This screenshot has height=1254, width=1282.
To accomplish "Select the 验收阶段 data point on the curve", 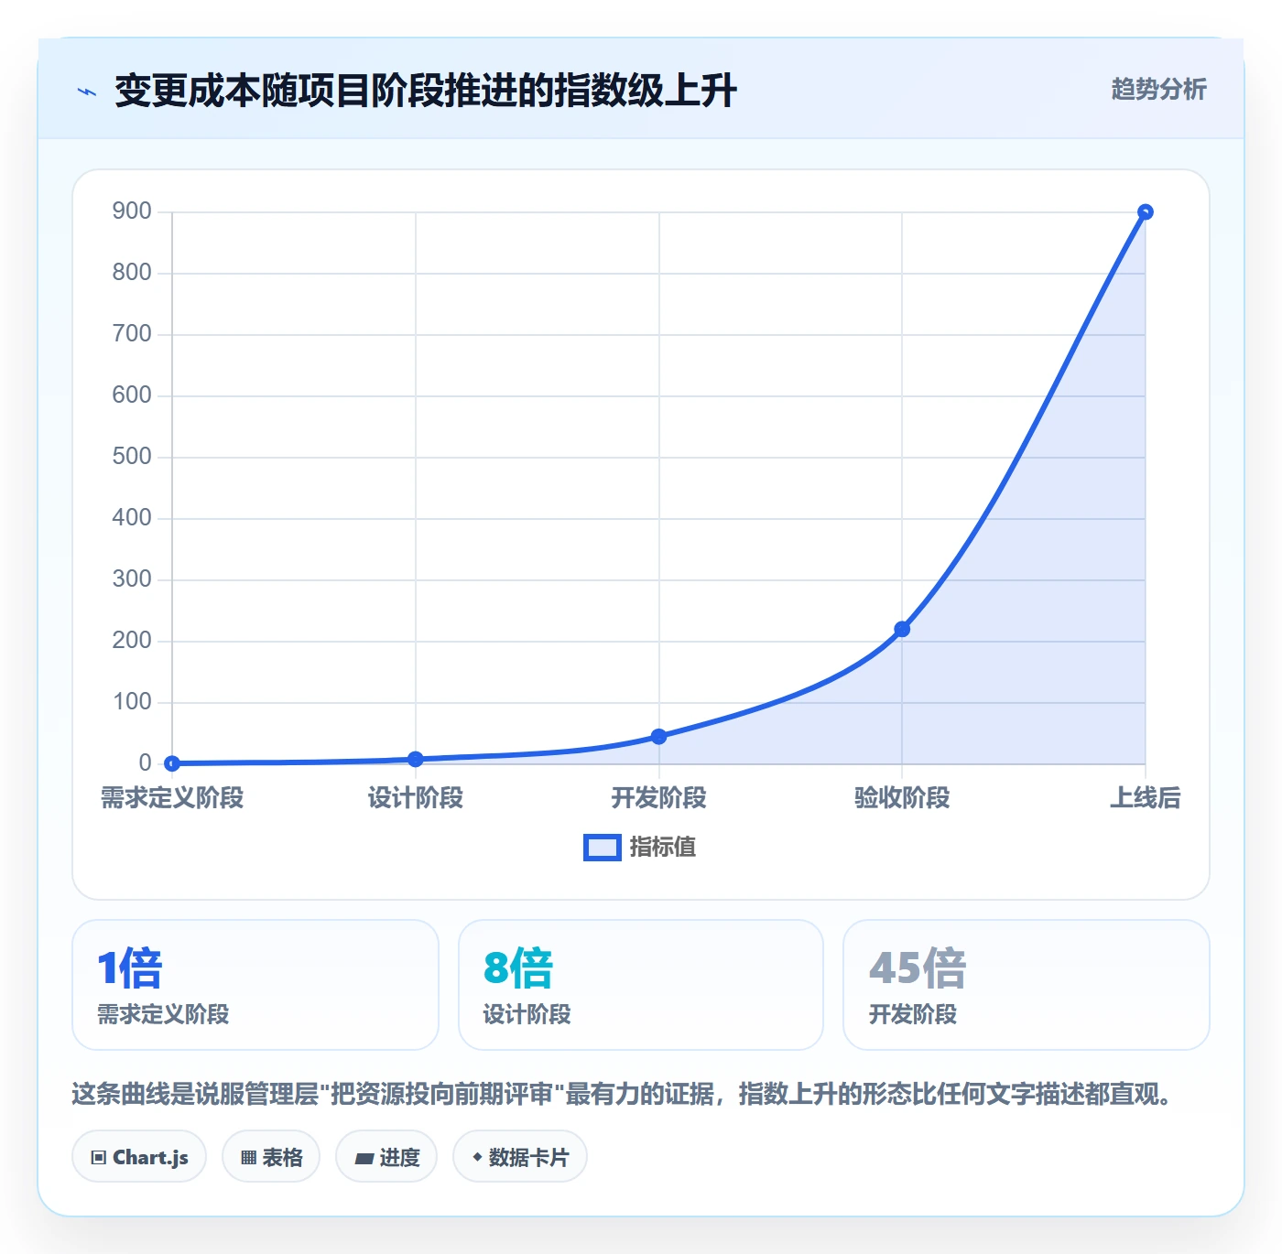I will [902, 629].
